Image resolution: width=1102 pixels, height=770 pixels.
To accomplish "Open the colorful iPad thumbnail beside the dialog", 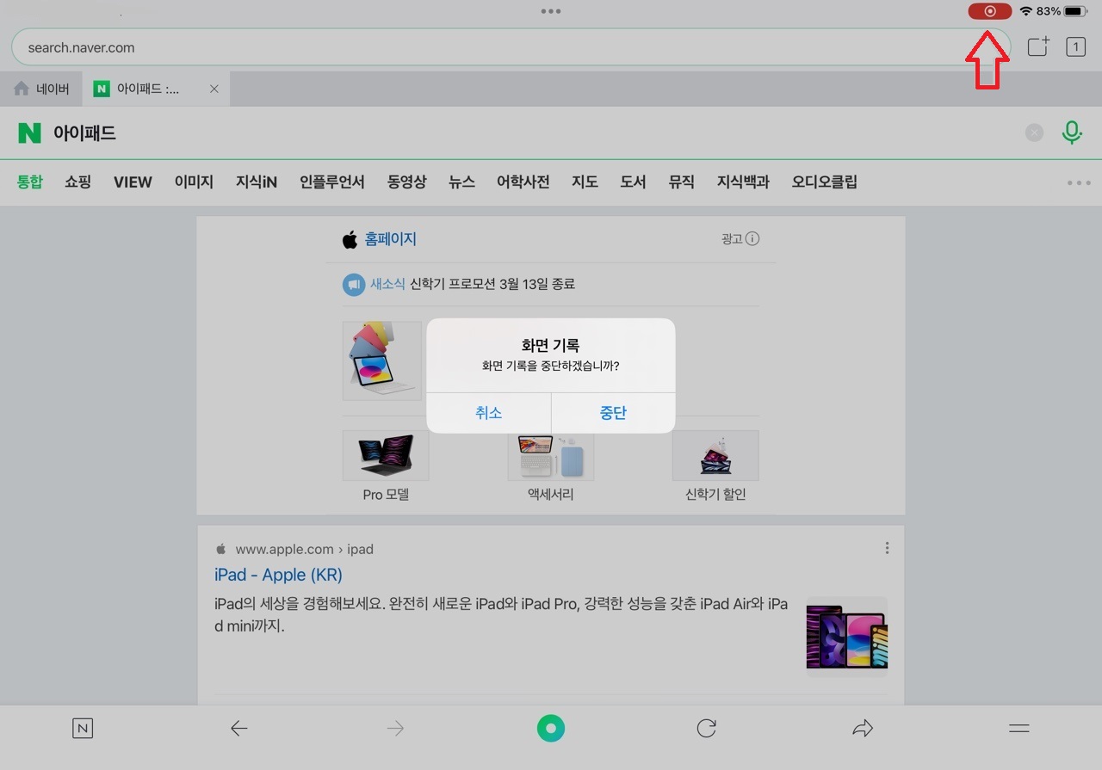I will tap(382, 360).
